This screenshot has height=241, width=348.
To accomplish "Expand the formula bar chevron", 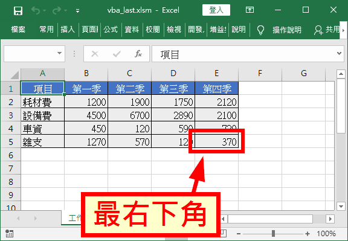I will pyautogui.click(x=339, y=53).
